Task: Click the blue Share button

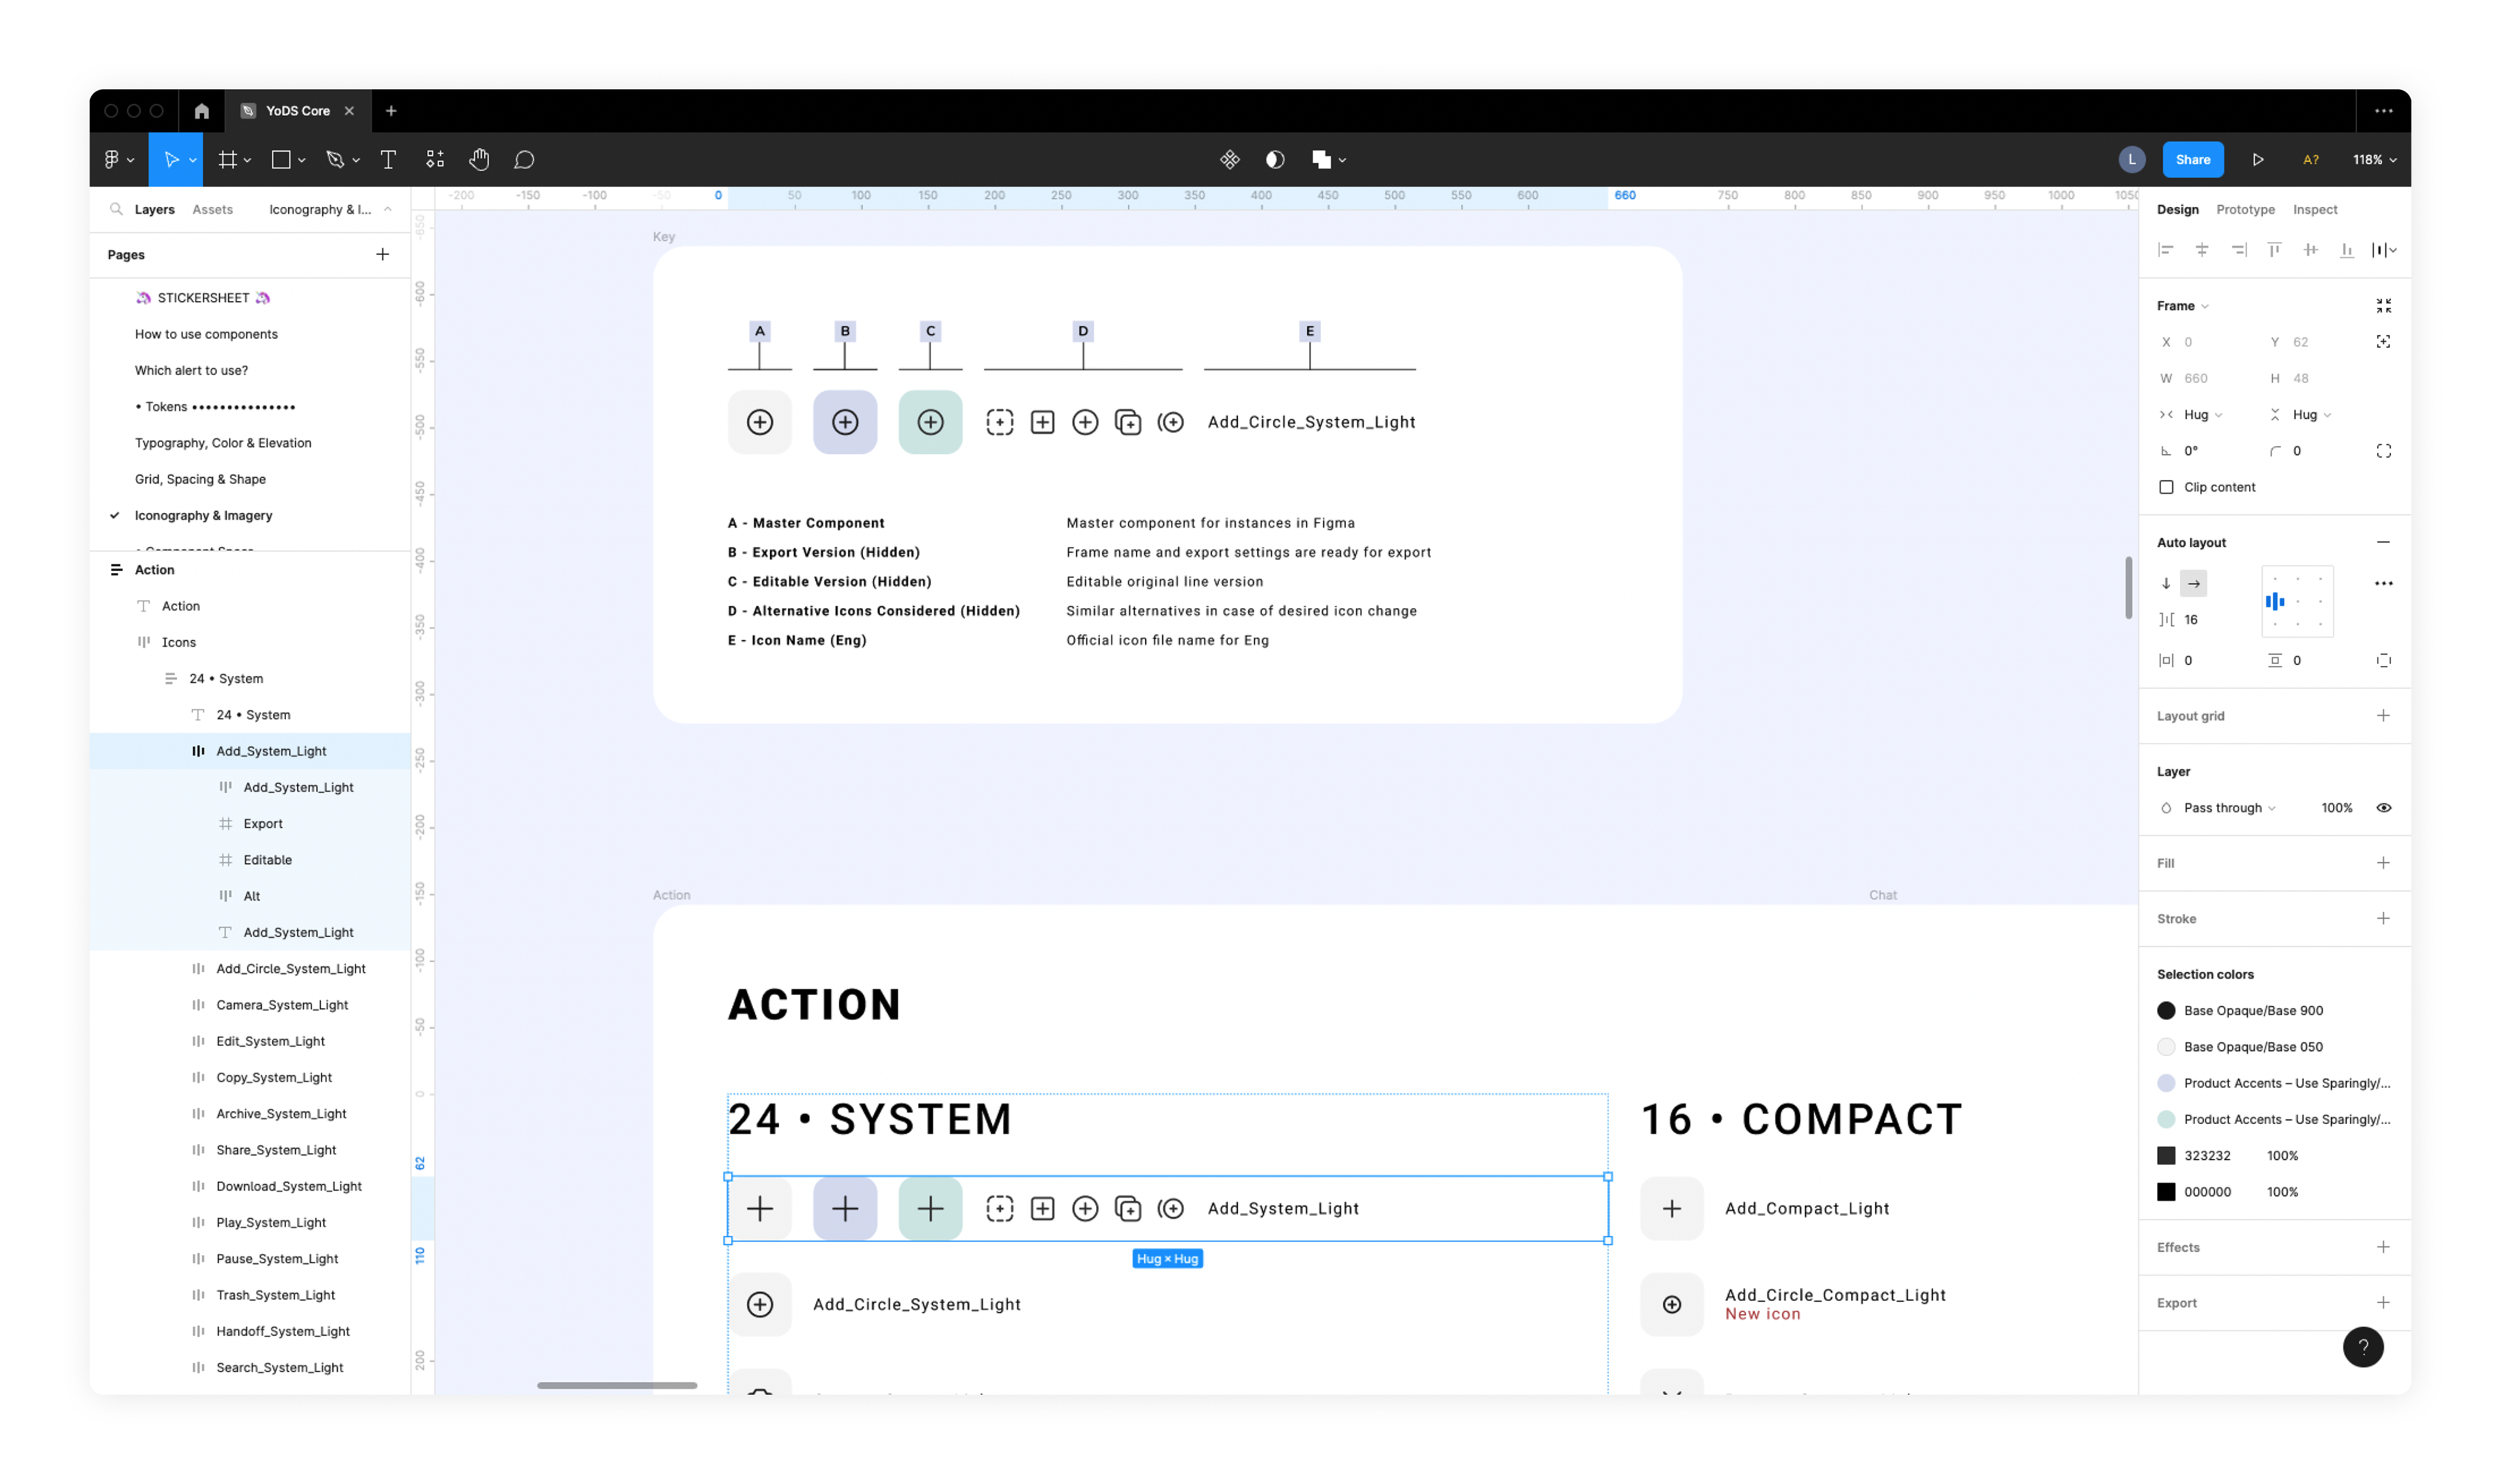Action: pos(2192,160)
